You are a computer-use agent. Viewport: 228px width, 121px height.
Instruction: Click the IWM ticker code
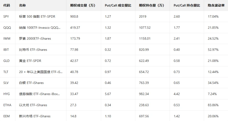[7, 39]
